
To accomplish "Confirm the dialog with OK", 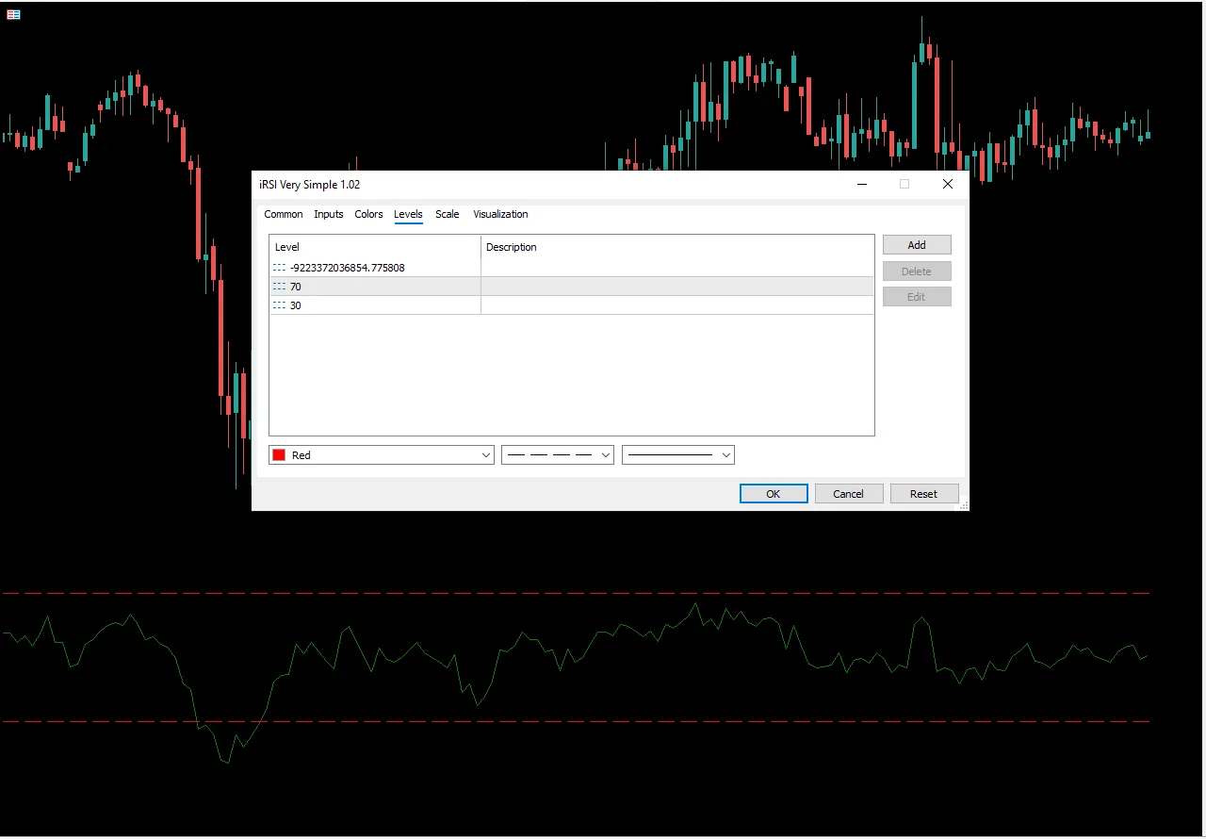I will point(774,494).
